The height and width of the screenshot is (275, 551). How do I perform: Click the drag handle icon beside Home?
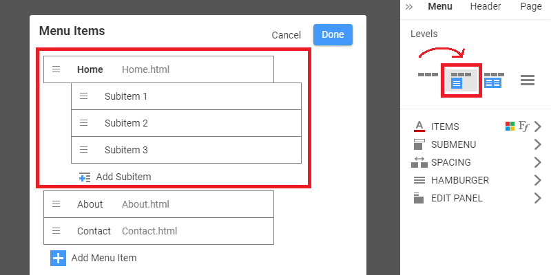click(56, 69)
